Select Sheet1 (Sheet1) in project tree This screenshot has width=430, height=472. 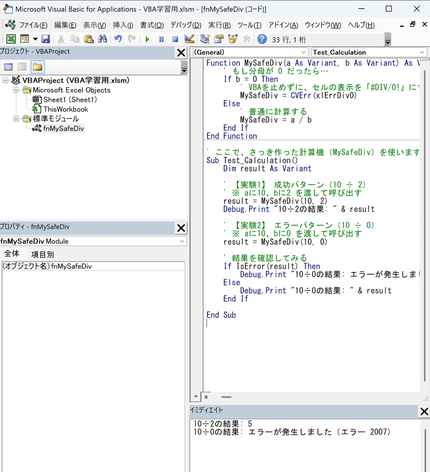click(70, 100)
